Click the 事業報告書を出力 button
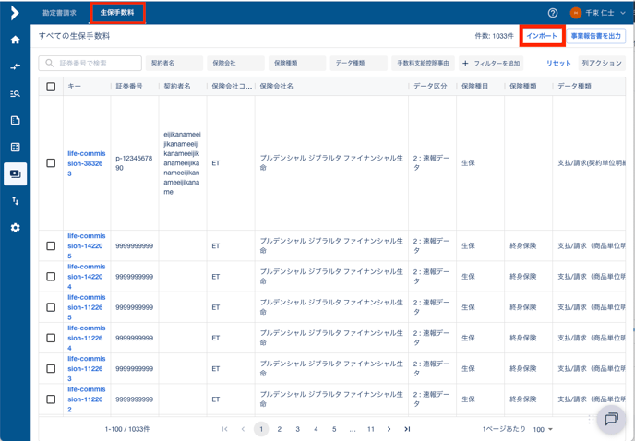Image resolution: width=635 pixels, height=441 pixels. [596, 36]
